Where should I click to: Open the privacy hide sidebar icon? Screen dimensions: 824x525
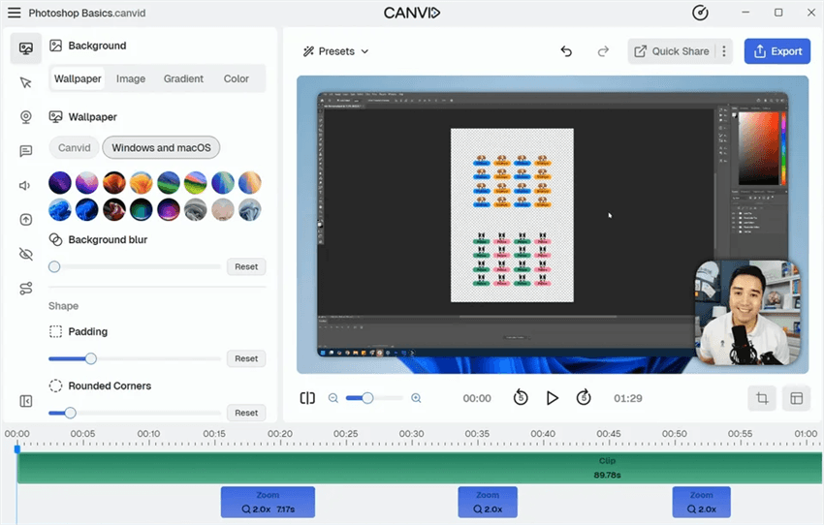coord(26,254)
